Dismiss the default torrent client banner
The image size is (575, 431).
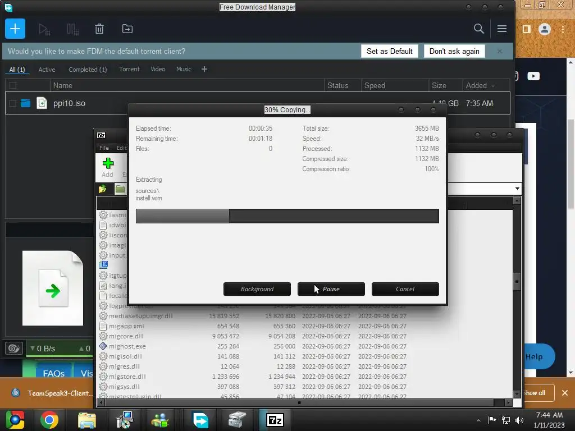coord(499,51)
